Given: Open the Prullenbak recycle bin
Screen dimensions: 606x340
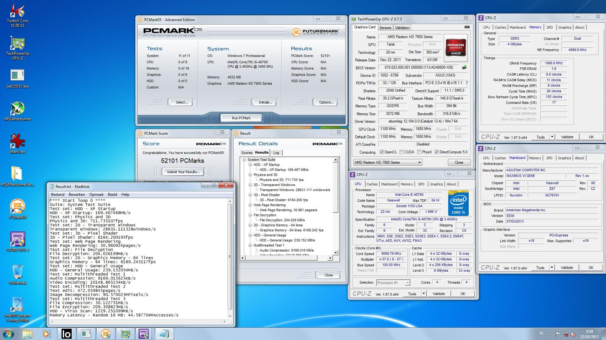Looking at the screenshot, I should [18, 275].
